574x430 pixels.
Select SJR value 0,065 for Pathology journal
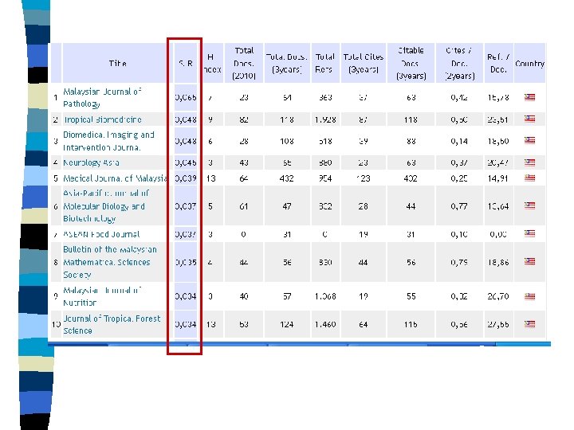point(186,97)
